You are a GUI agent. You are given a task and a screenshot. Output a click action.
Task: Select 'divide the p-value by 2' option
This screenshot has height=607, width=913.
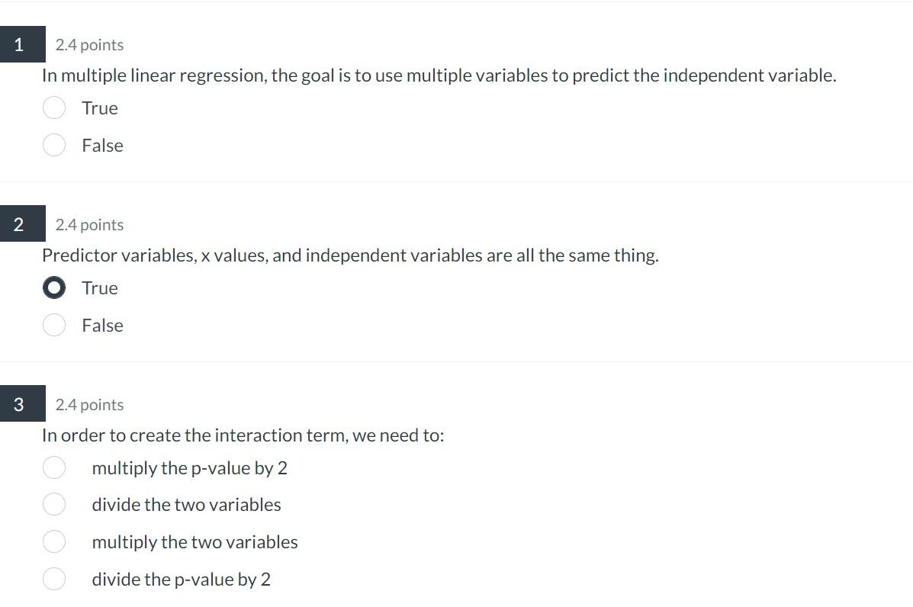[x=54, y=579]
